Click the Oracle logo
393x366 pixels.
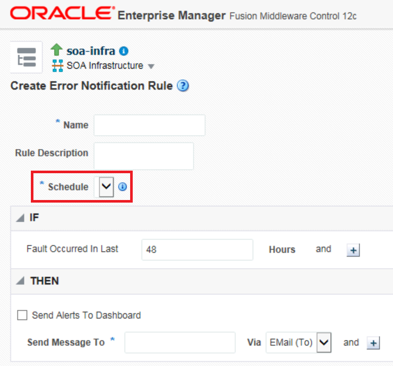(x=62, y=14)
